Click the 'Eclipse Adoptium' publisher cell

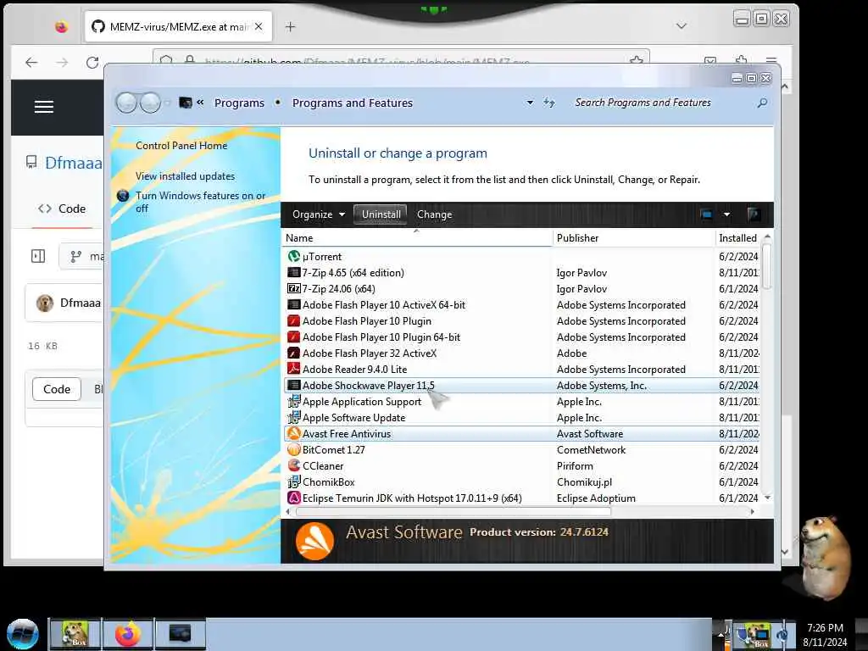pos(596,498)
